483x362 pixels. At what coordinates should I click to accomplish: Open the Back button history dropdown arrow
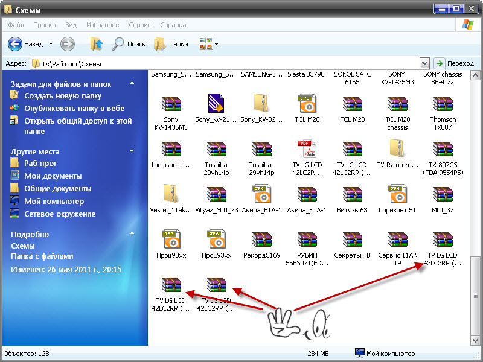51,44
